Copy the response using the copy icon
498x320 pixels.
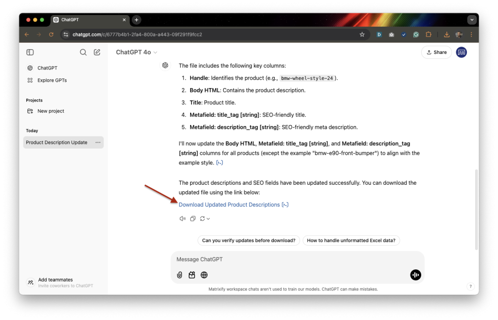point(193,218)
